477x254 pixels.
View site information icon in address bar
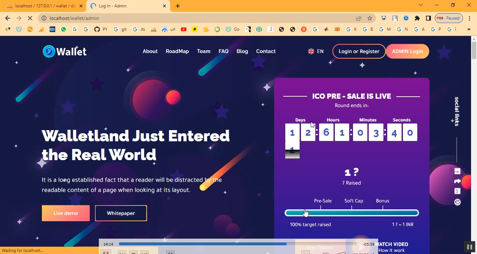(44, 18)
